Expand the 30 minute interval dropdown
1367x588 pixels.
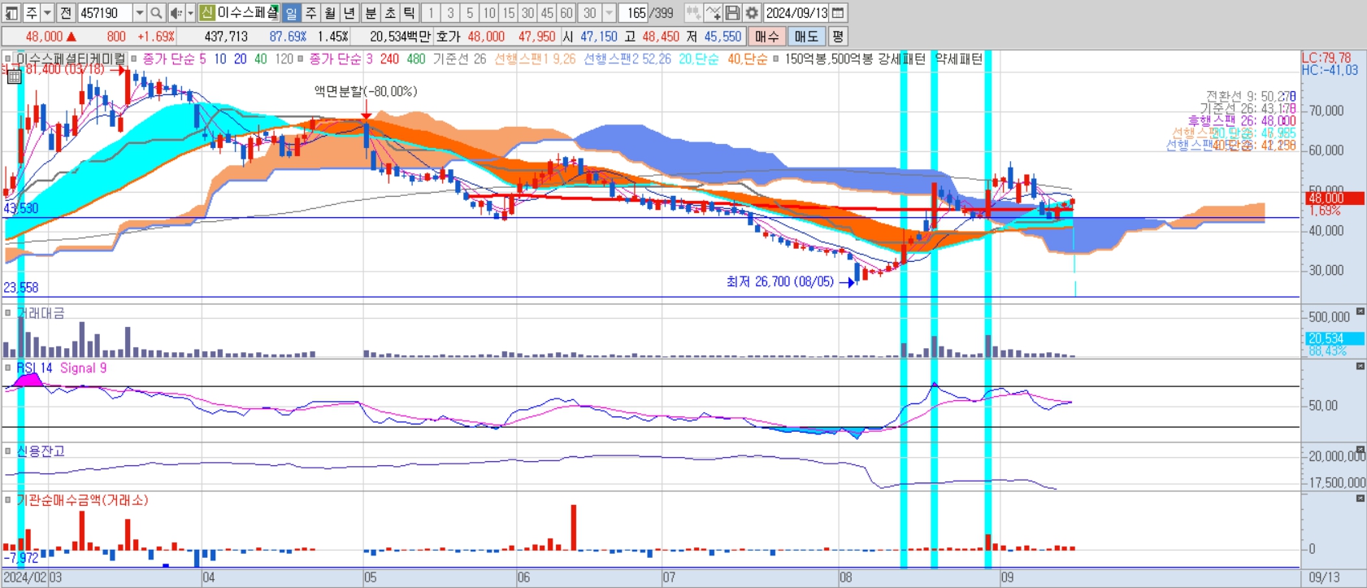click(x=609, y=13)
